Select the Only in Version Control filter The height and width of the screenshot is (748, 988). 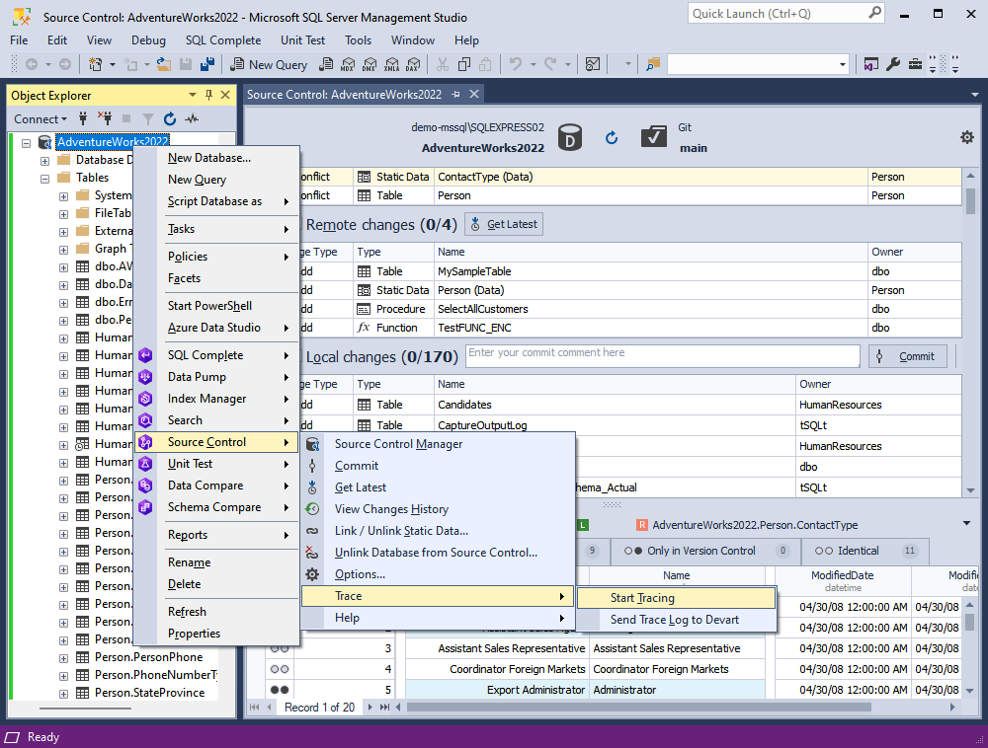pyautogui.click(x=705, y=551)
